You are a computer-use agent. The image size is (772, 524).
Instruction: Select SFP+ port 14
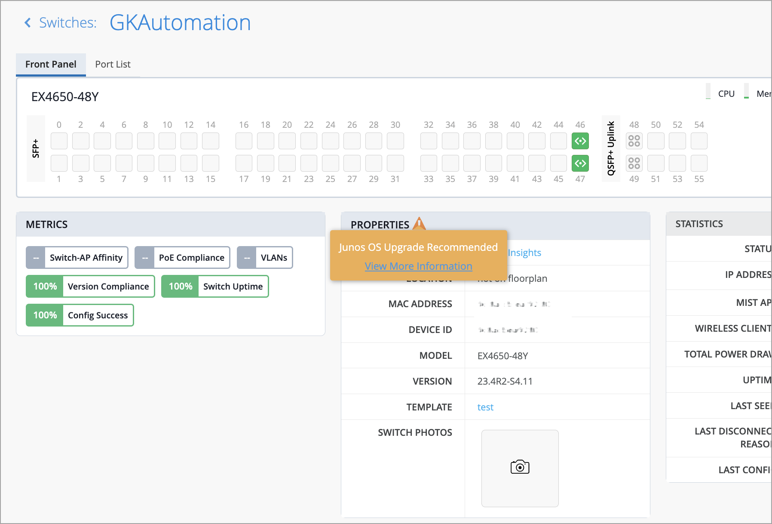pos(211,141)
